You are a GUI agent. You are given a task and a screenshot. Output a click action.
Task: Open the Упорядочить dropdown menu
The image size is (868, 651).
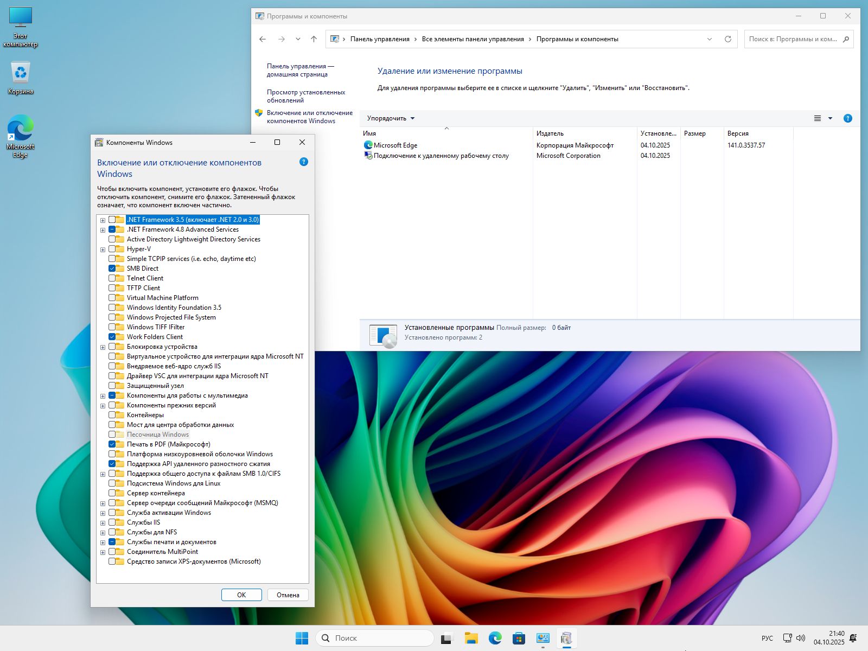[x=391, y=118]
